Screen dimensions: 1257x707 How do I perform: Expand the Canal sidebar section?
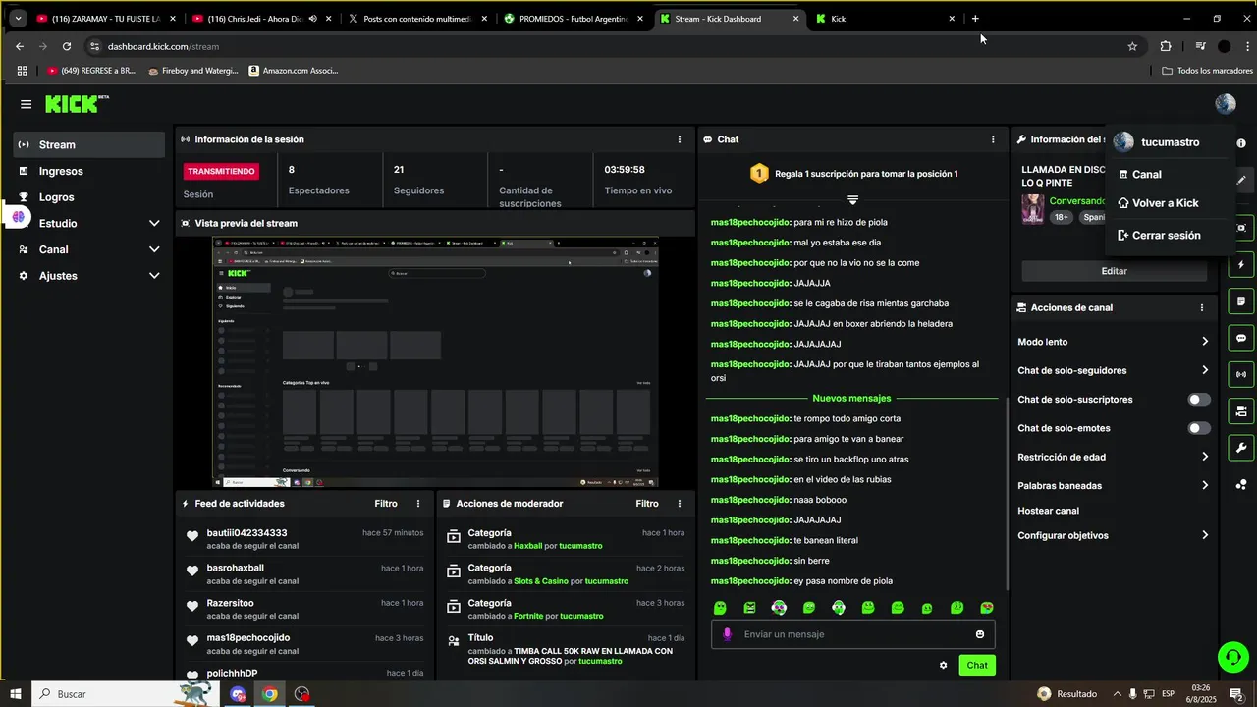[89, 249]
